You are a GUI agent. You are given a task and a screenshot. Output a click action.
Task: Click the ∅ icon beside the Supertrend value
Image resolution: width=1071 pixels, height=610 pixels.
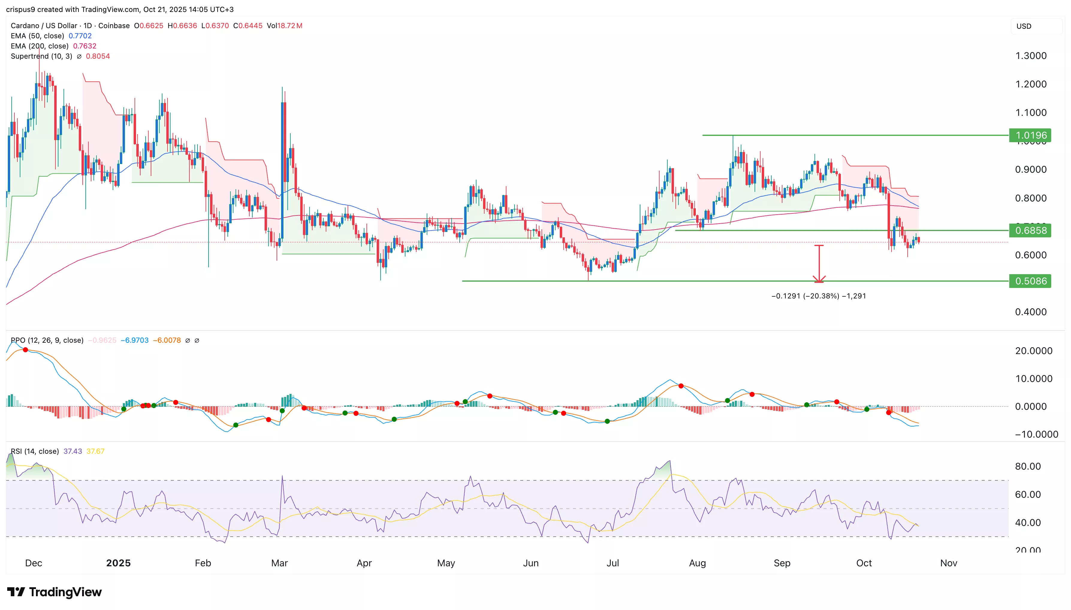79,56
